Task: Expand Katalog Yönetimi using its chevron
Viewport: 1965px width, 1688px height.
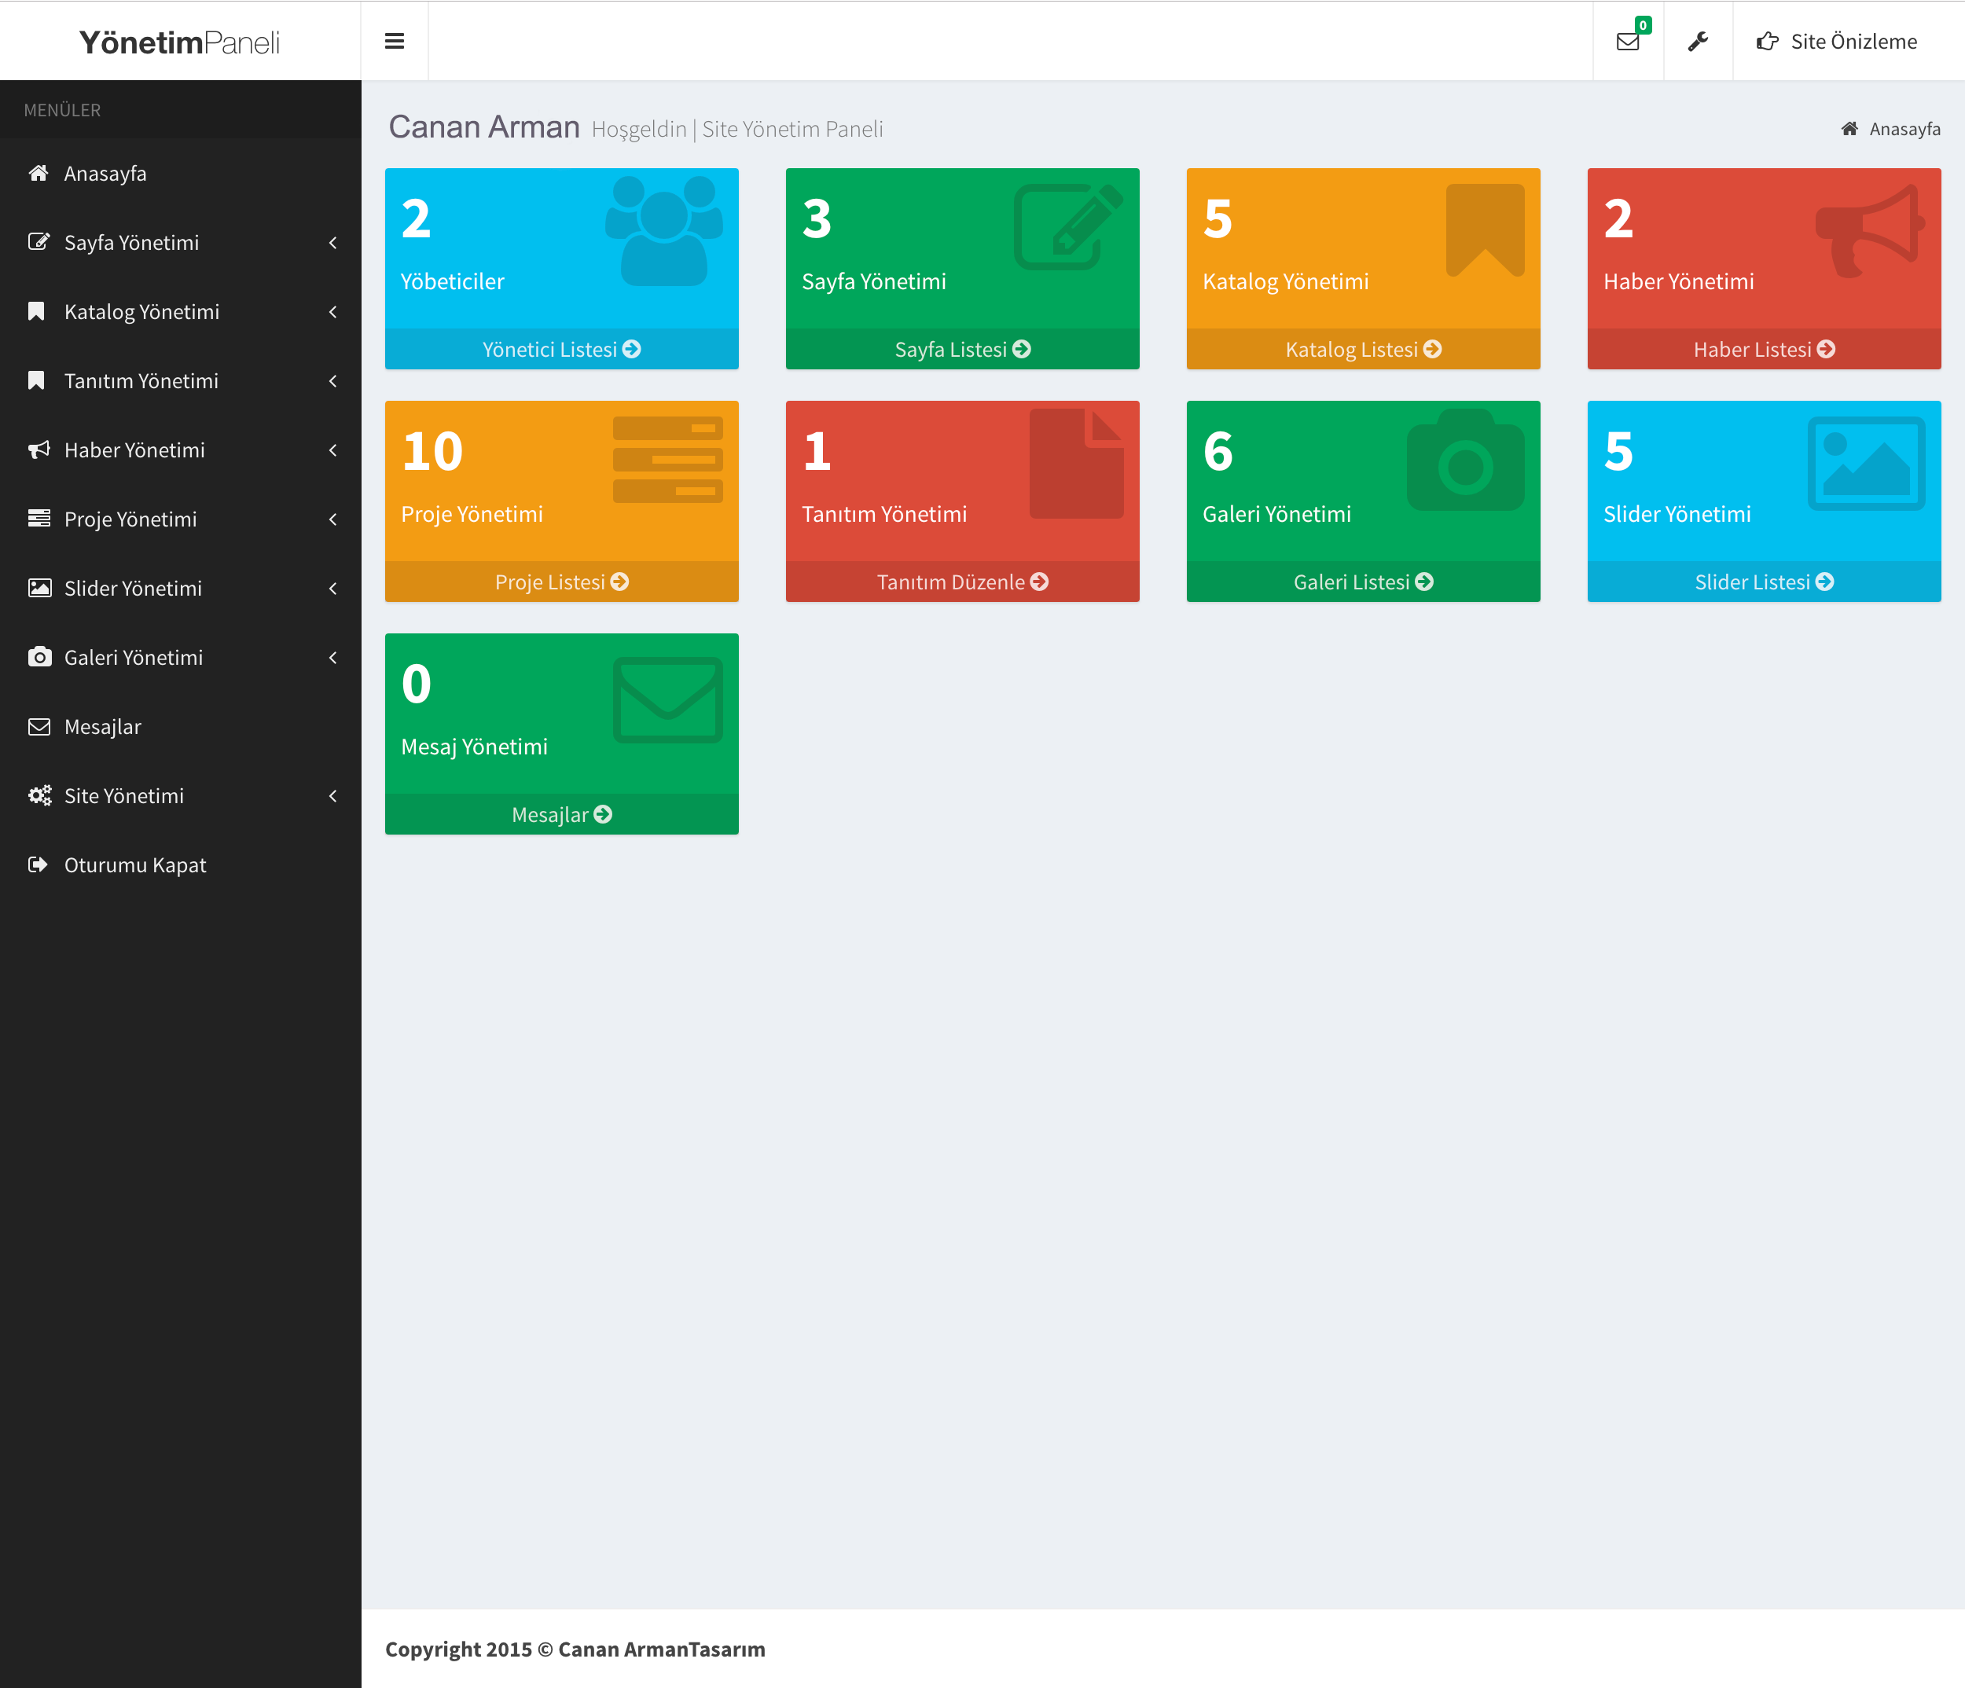Action: (x=333, y=312)
